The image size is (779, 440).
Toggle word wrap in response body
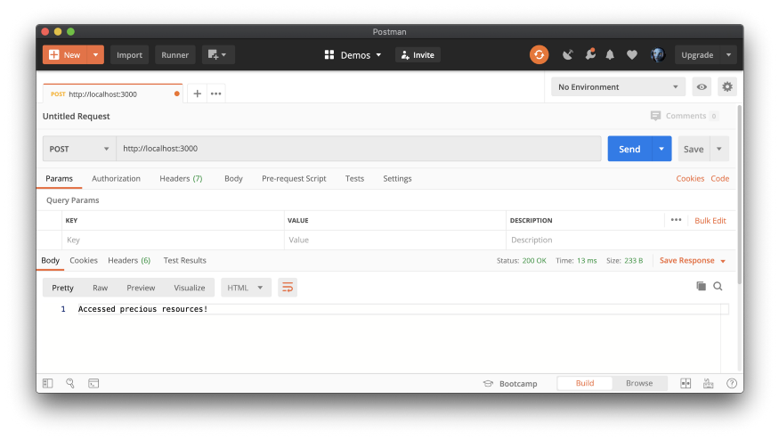click(x=288, y=288)
